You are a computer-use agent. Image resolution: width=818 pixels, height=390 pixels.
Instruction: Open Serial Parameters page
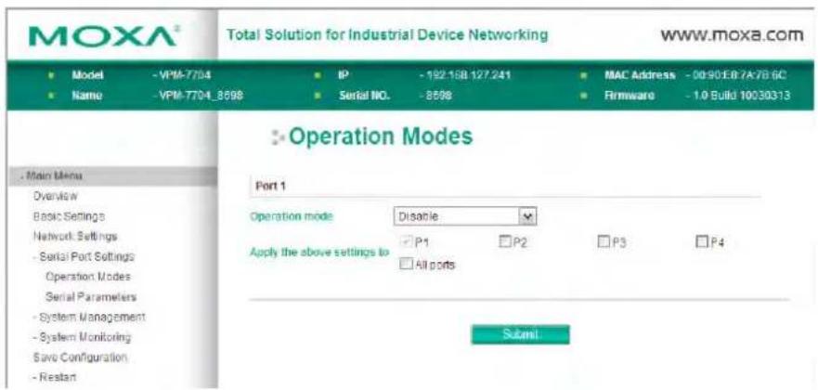pos(91,296)
